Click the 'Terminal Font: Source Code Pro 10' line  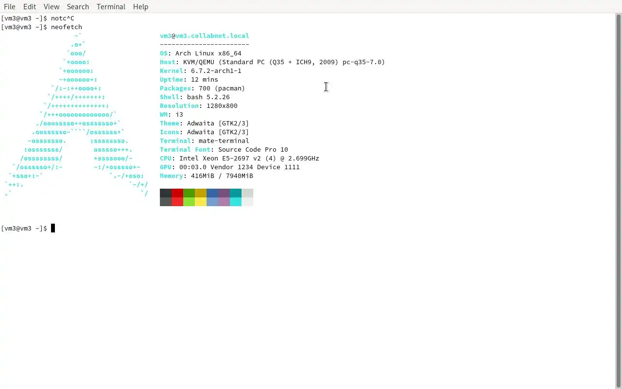click(x=224, y=149)
